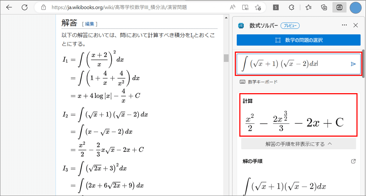This screenshot has width=366, height=196.
Task: Click the computed answer formula with C
Action: click(295, 122)
